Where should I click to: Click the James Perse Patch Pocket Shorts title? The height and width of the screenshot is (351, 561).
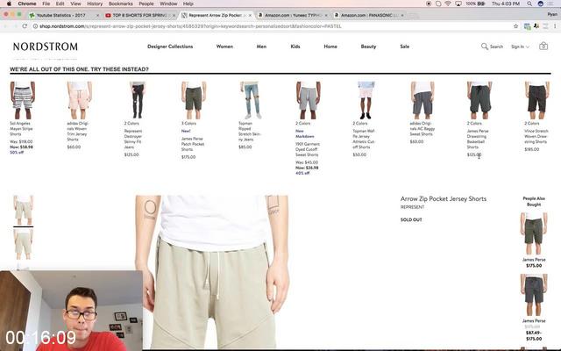coord(193,144)
